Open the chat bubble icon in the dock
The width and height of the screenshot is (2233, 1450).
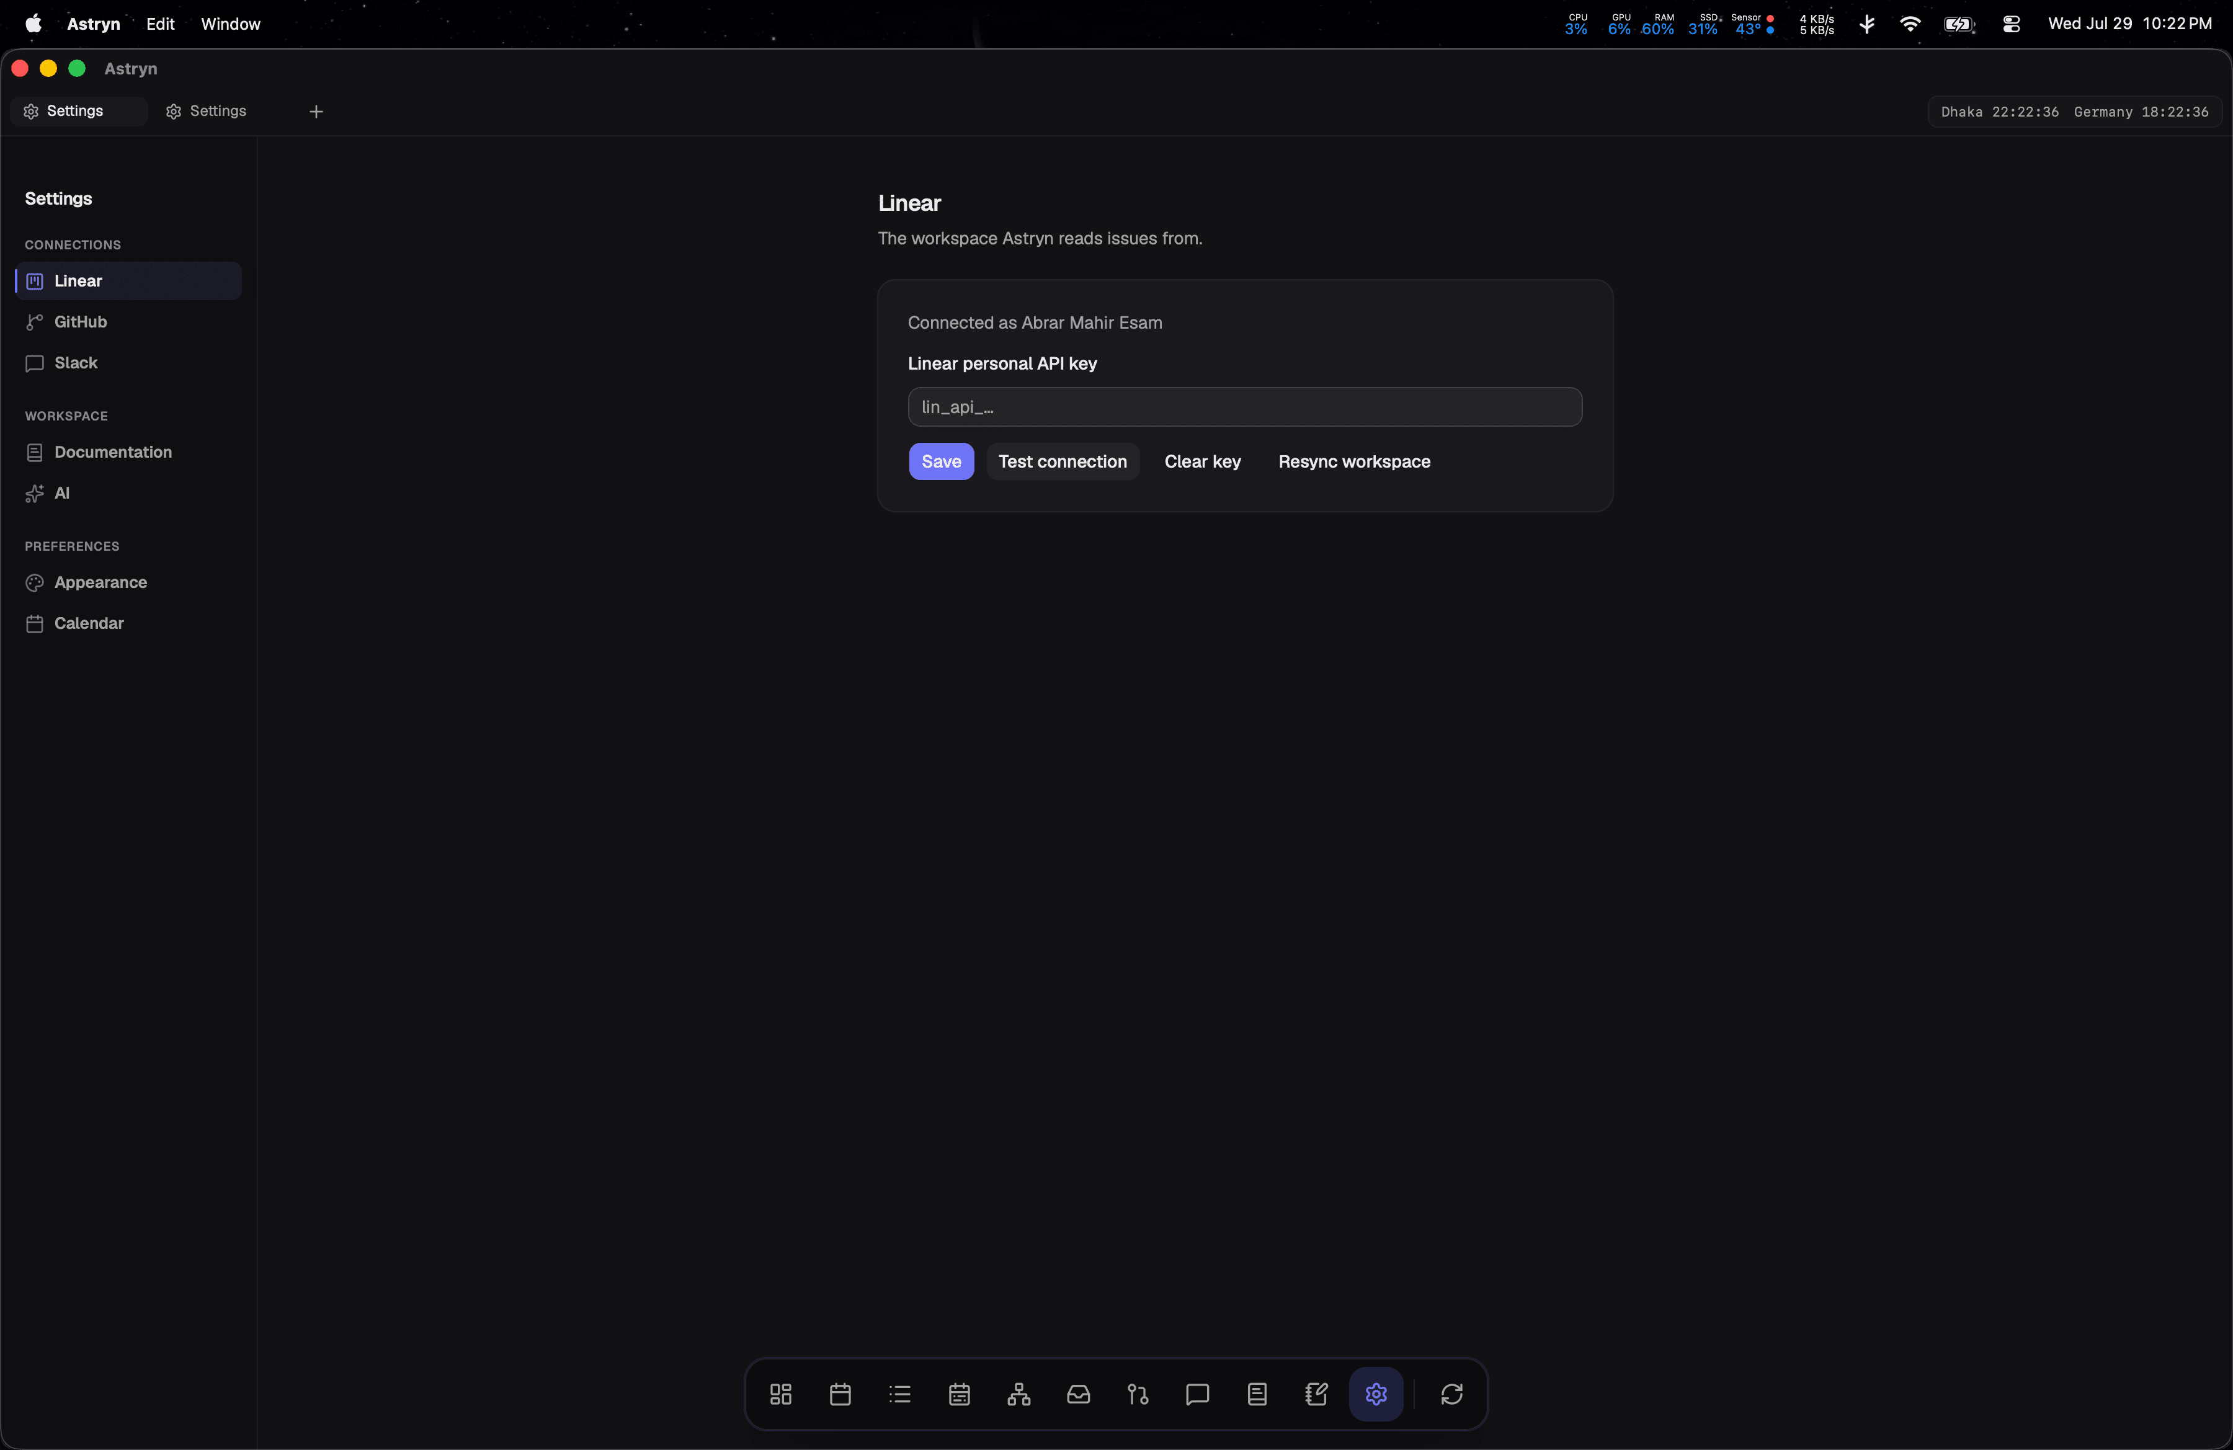pyautogui.click(x=1197, y=1394)
